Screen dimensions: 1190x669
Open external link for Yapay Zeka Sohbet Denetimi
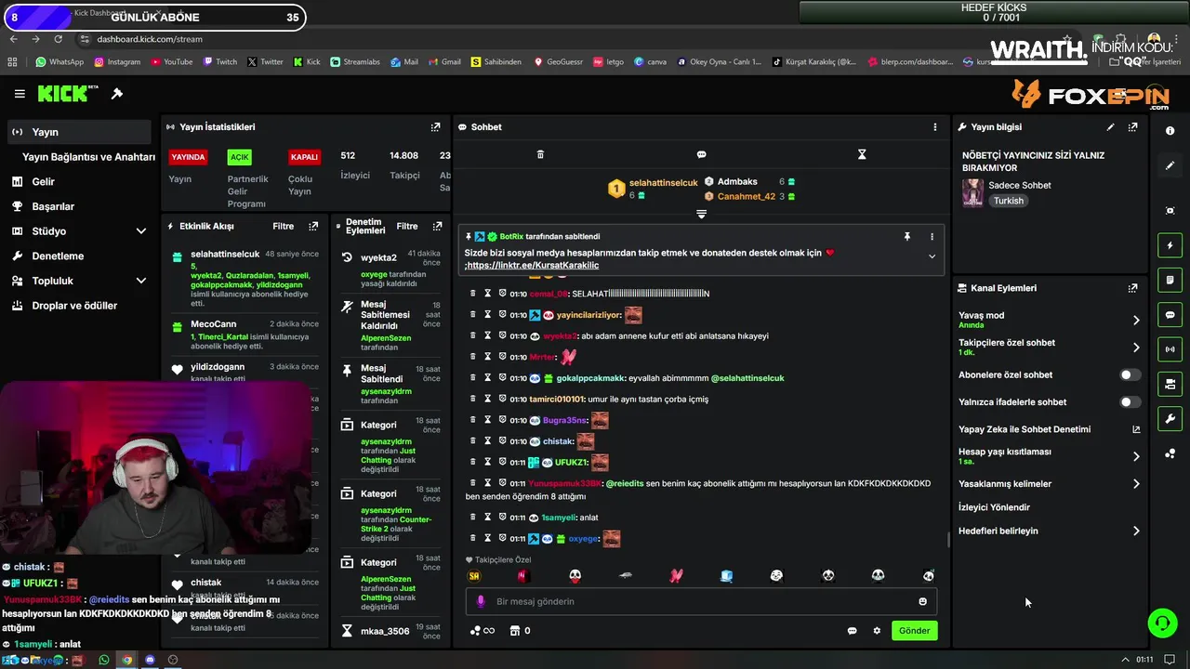(x=1135, y=429)
